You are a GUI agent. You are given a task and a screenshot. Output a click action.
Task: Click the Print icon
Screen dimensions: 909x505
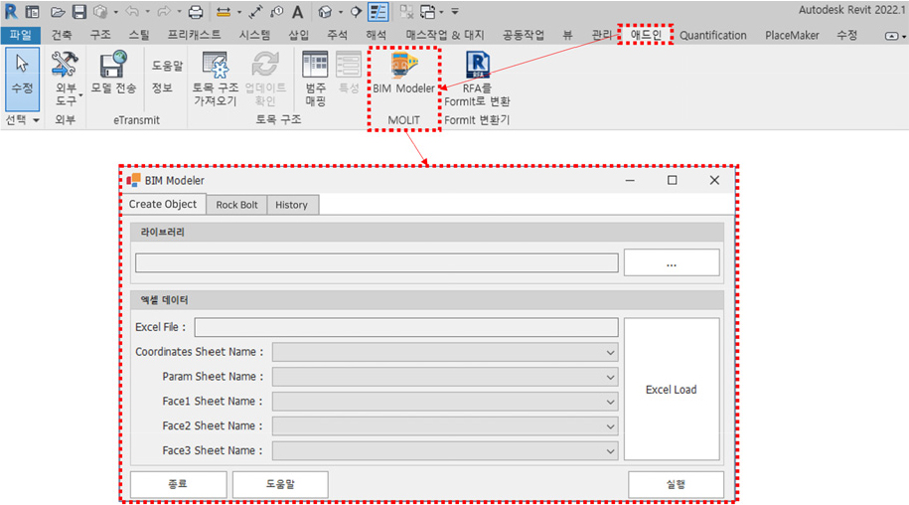coord(196,12)
